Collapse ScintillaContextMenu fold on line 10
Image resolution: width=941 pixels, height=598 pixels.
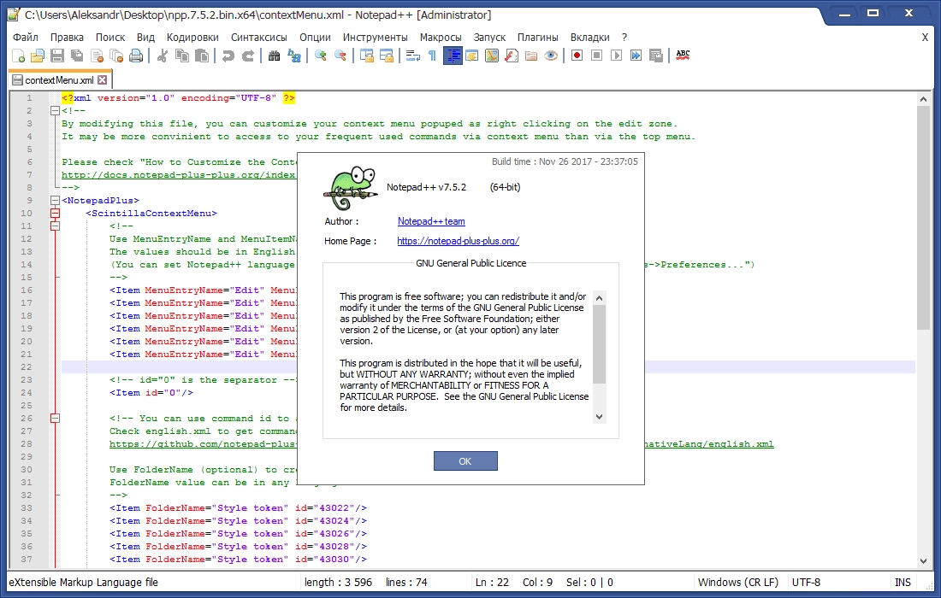click(x=55, y=214)
